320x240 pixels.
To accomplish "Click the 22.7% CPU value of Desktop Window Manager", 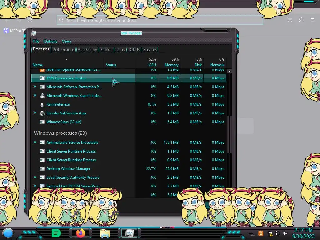I will (151, 169).
